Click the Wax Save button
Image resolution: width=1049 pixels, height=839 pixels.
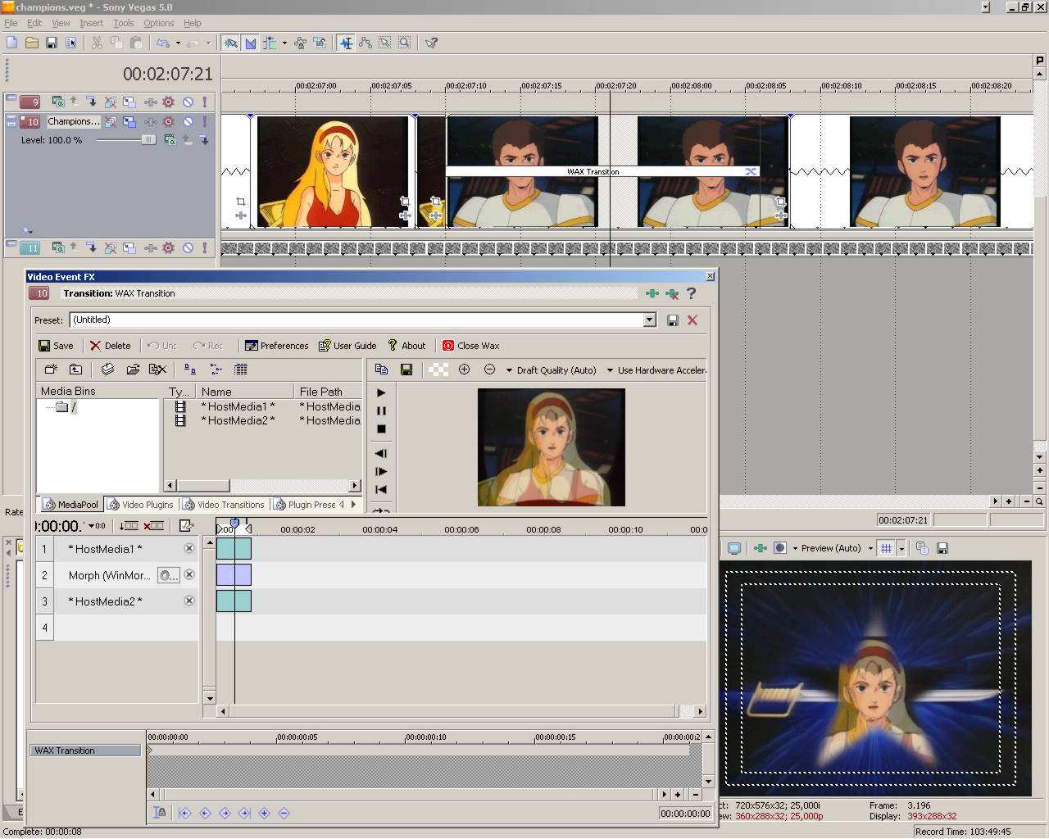point(56,346)
